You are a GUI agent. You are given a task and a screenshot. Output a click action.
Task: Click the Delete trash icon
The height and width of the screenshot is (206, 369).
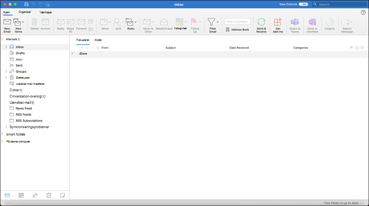tap(34, 22)
